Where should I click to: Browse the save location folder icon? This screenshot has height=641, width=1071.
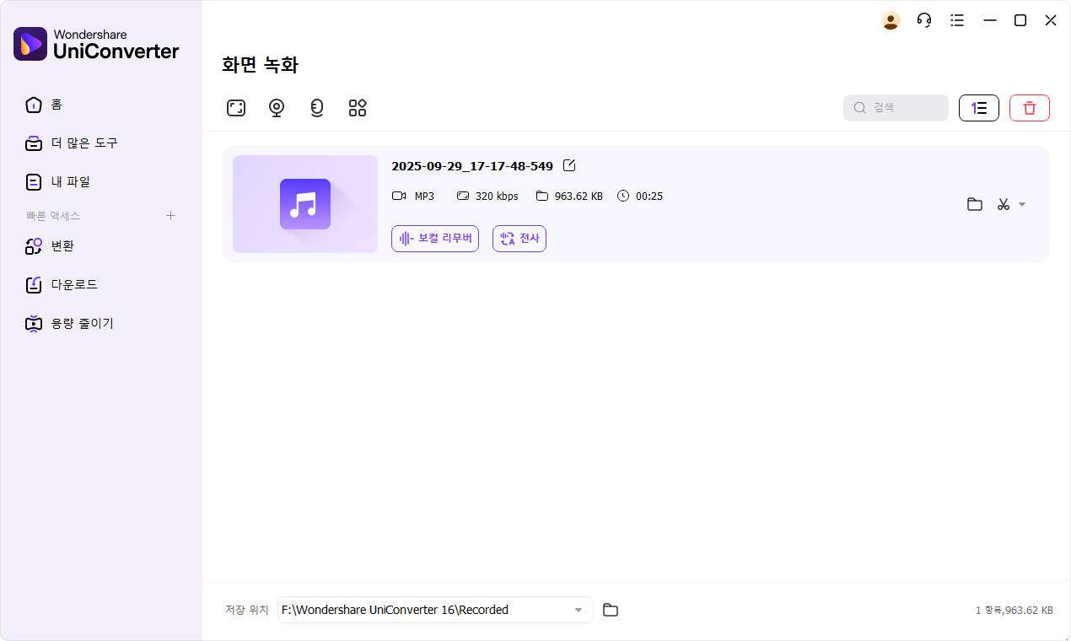click(611, 610)
